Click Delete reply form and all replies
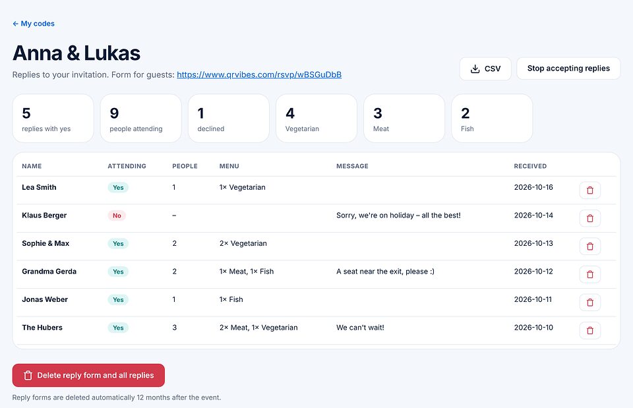This screenshot has width=633, height=408. pos(88,375)
